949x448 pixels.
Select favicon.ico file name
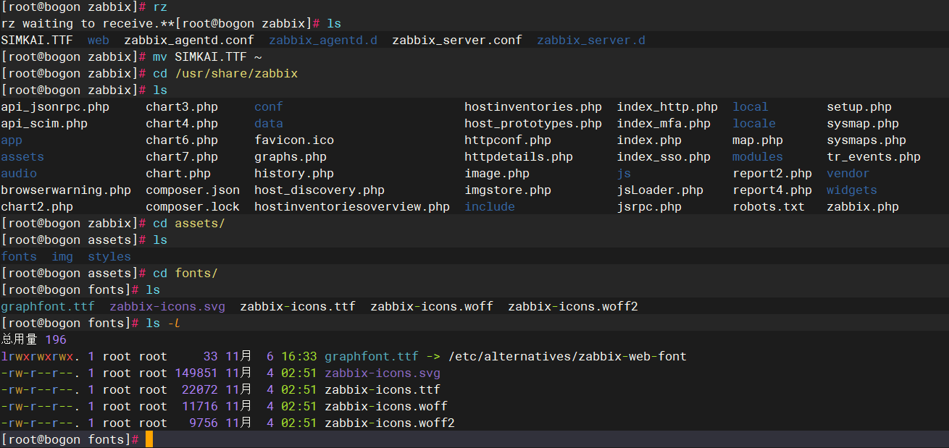point(294,140)
